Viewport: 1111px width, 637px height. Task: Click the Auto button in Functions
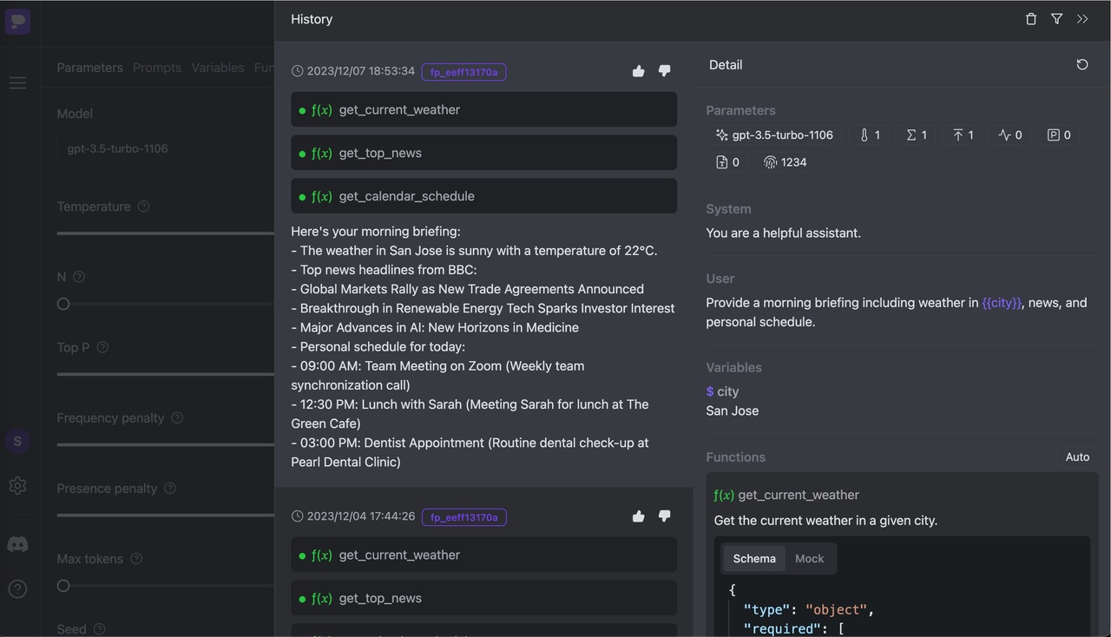pyautogui.click(x=1077, y=457)
